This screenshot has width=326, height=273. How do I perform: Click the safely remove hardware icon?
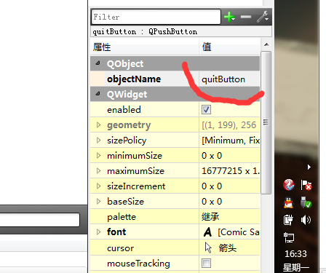[x=306, y=202]
